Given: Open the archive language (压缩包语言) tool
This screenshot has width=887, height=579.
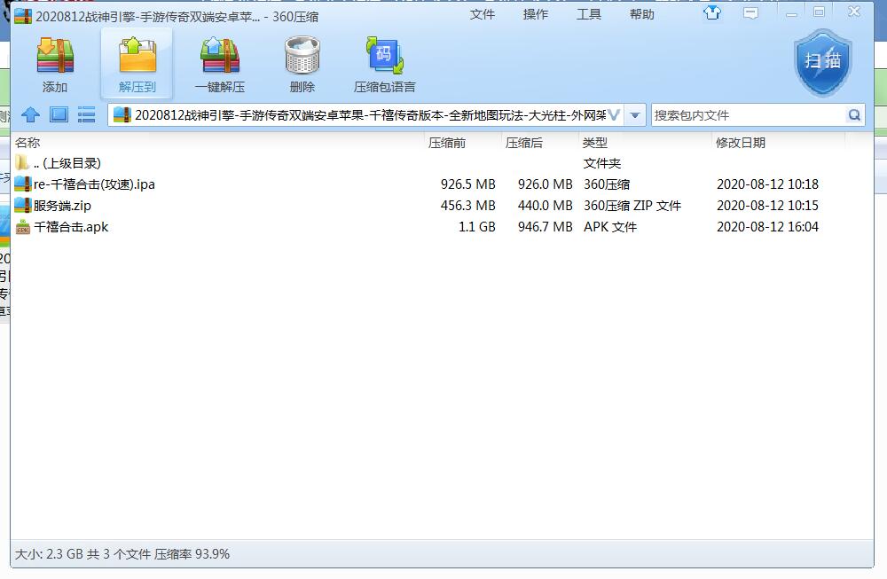Looking at the screenshot, I should (384, 57).
